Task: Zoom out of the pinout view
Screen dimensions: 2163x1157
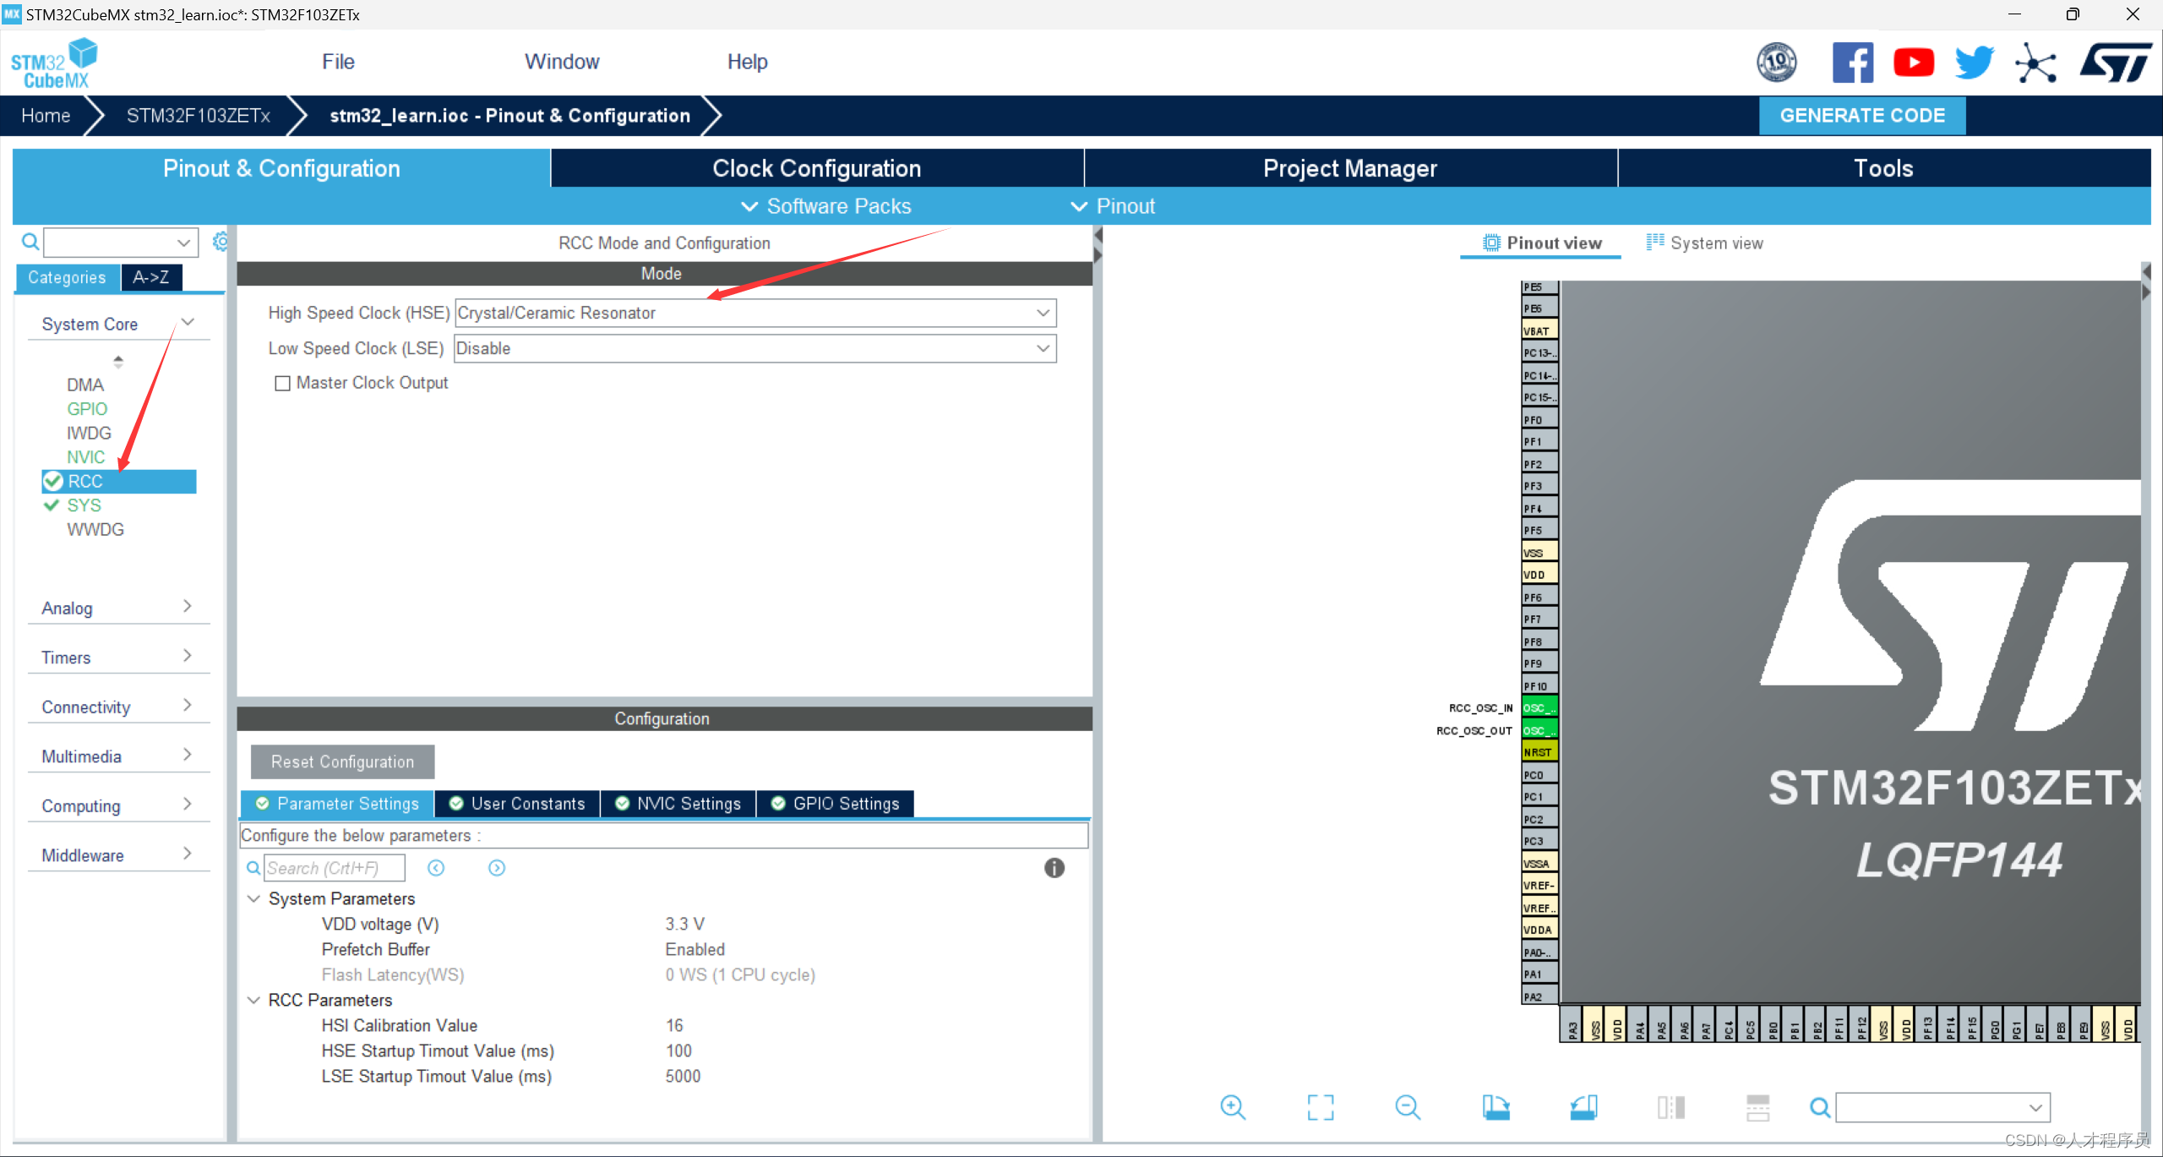Action: point(1408,1107)
